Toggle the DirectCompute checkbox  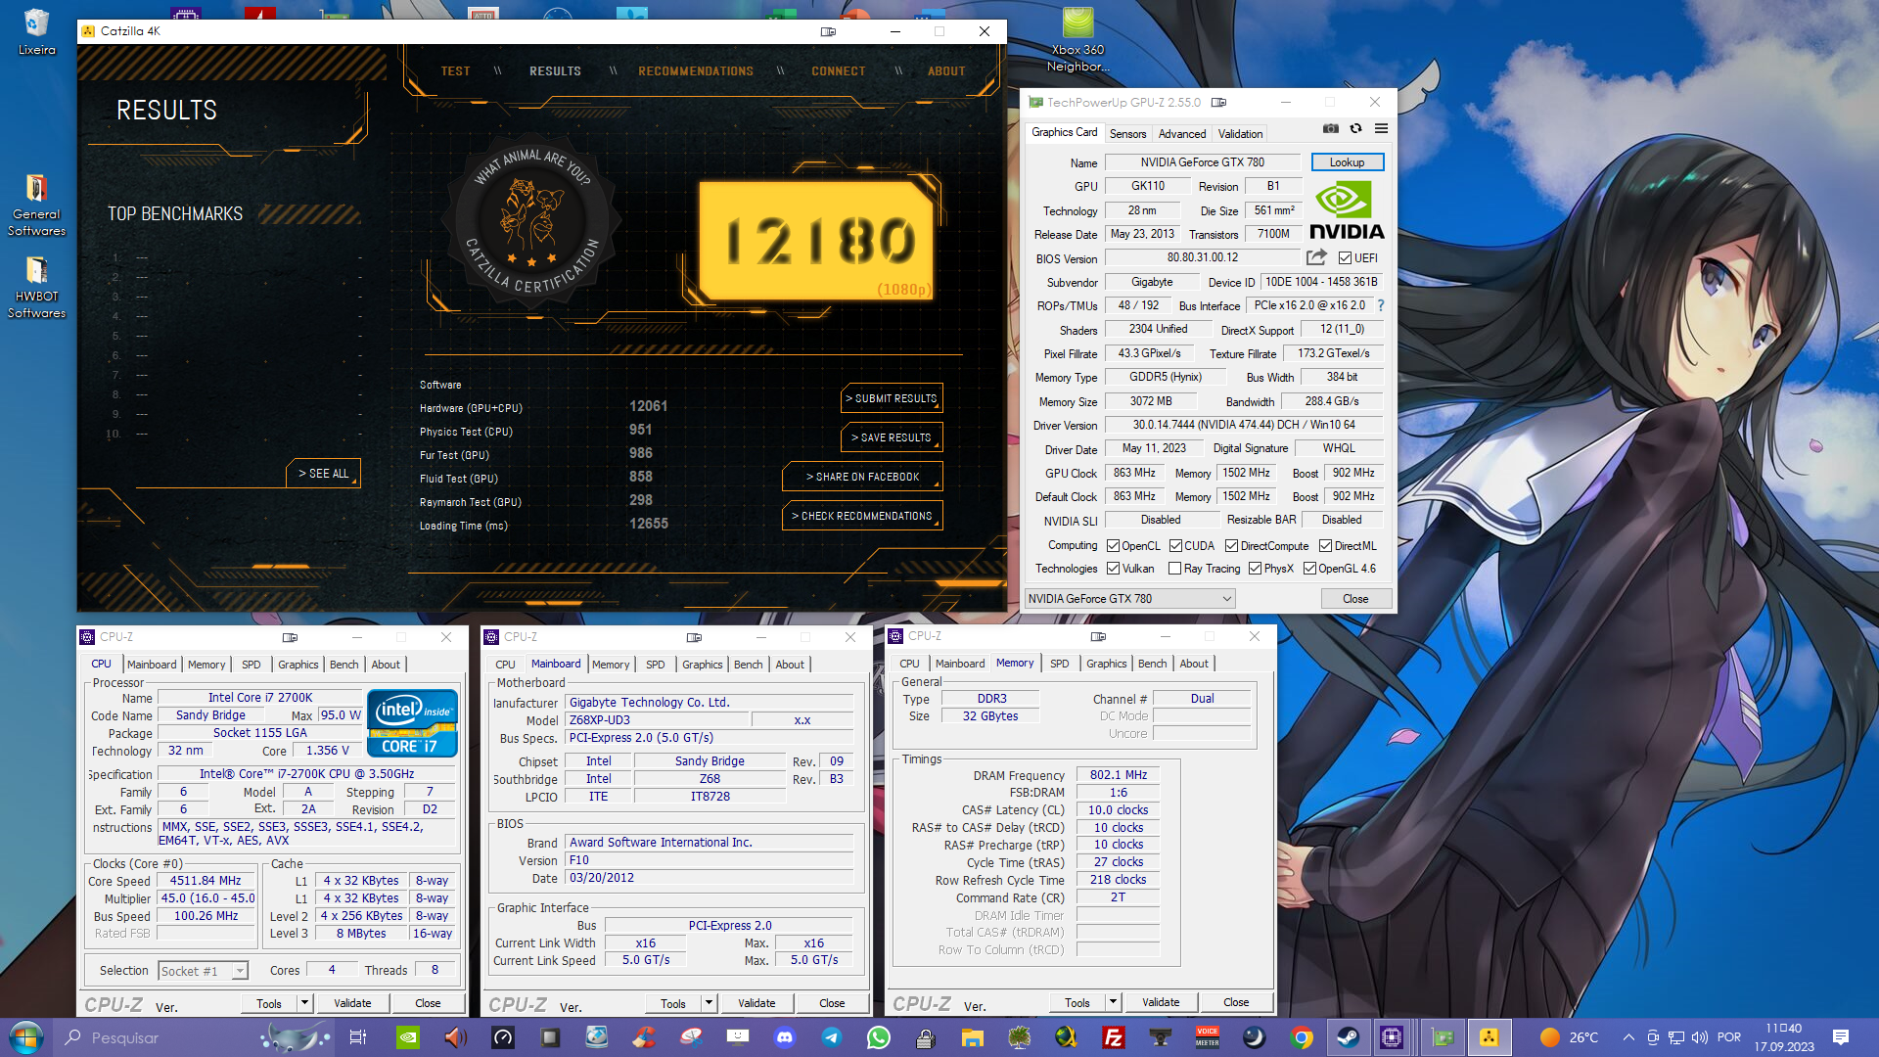1231,546
